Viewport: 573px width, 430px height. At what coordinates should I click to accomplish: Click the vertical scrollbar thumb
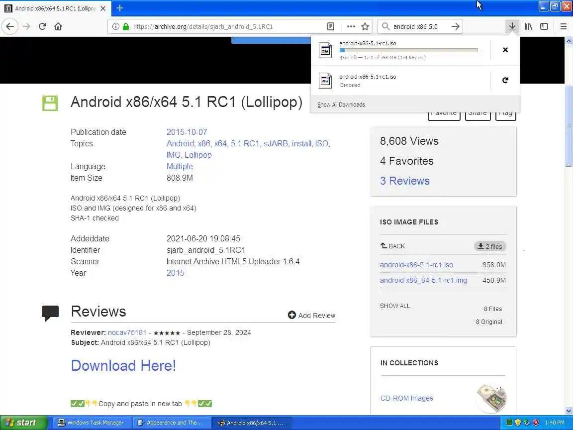(x=569, y=125)
